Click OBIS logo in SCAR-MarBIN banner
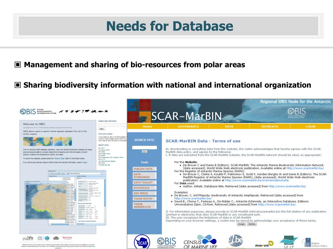This screenshot has height=249, width=333. click(x=297, y=113)
